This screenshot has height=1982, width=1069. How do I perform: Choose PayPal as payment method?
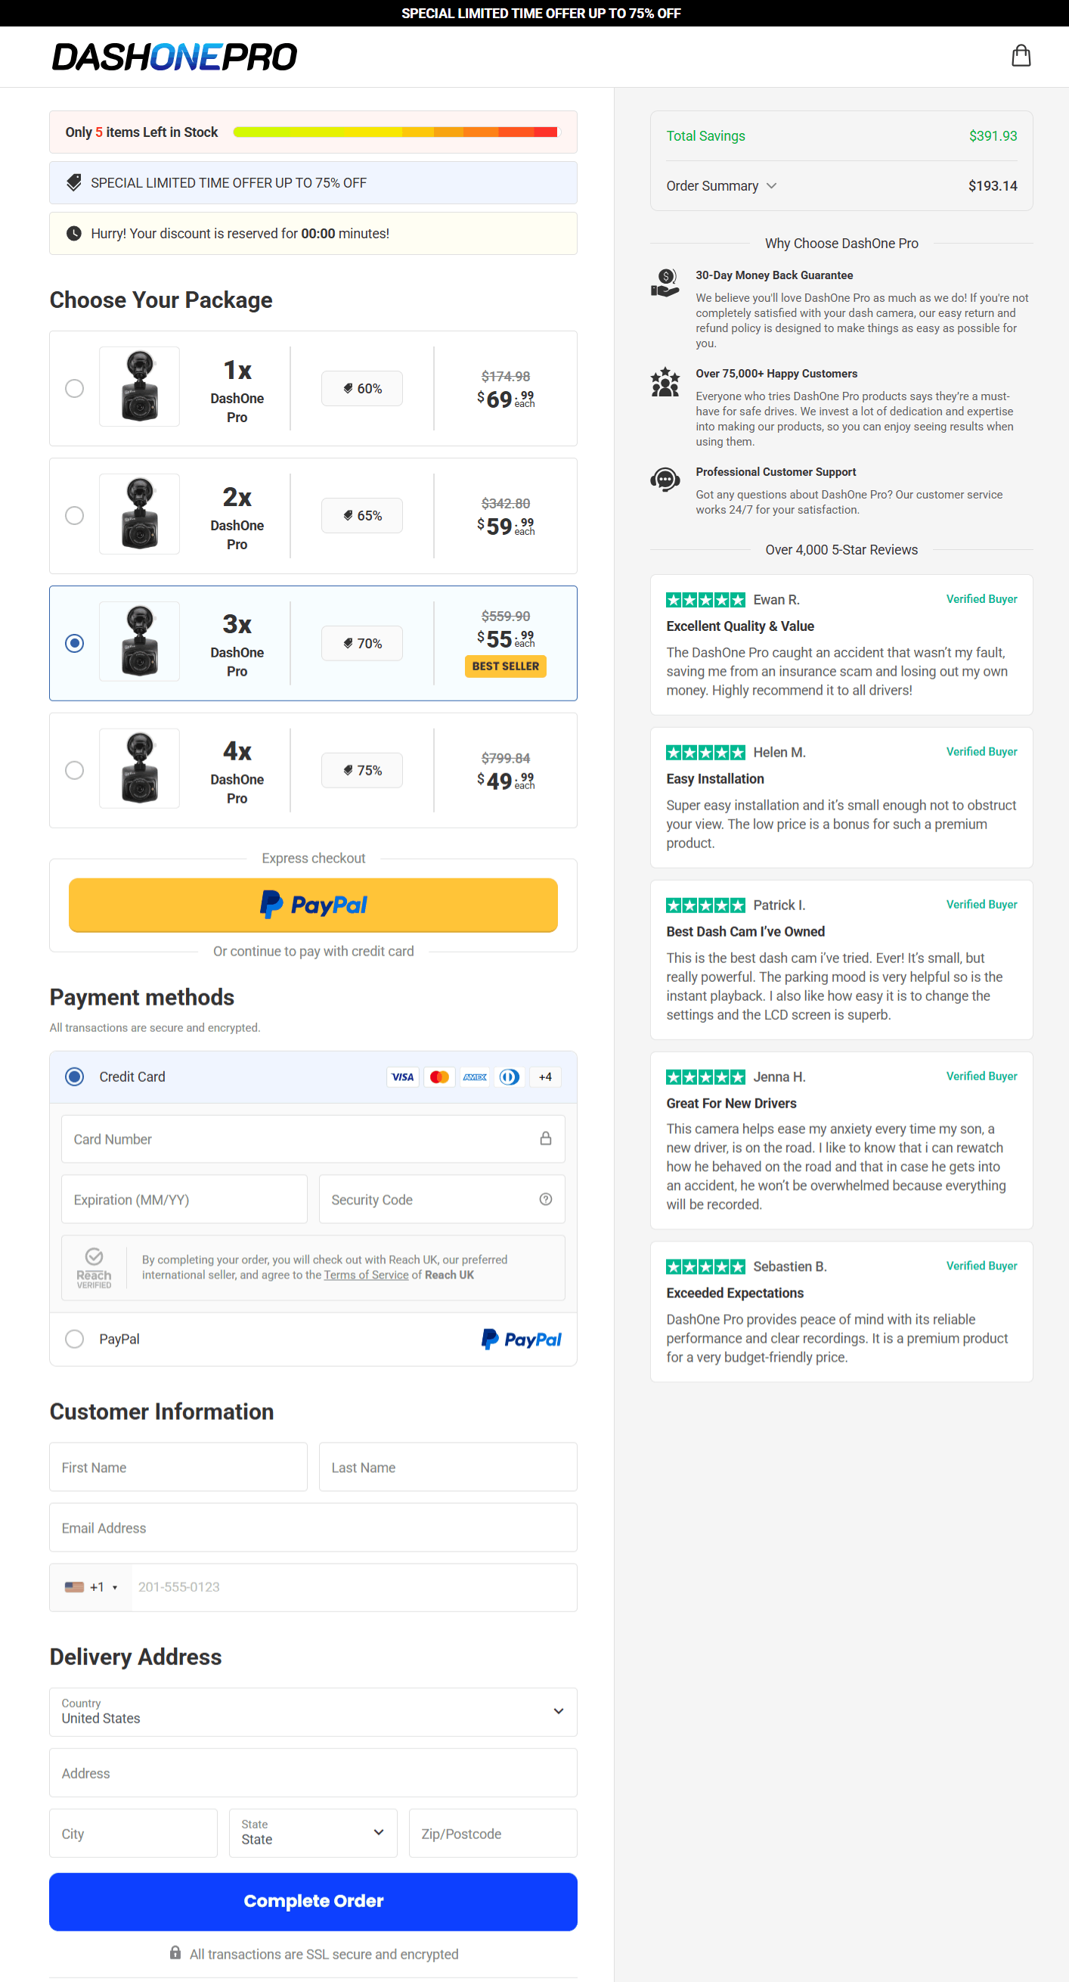point(75,1339)
